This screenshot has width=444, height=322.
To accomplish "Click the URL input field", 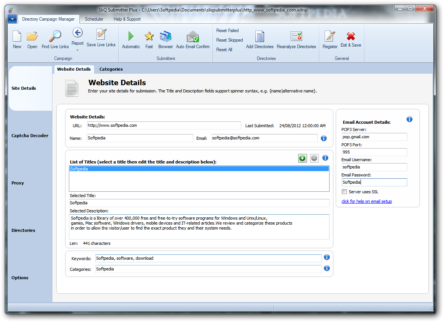I will (x=164, y=125).
